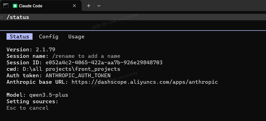Open the Usage tab
The image size is (266, 121).
[x=76, y=36]
